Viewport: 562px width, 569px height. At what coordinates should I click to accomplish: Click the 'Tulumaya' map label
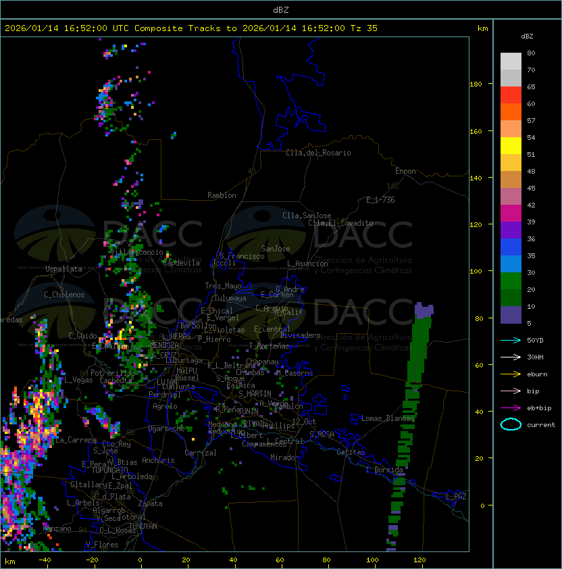click(x=230, y=298)
